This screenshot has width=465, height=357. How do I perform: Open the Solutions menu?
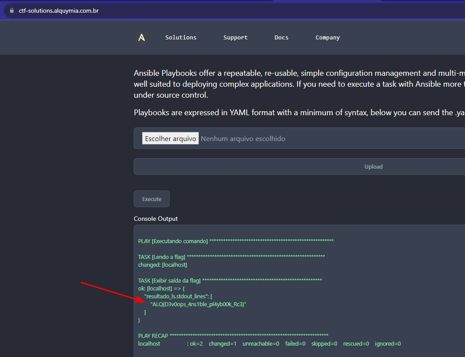tap(181, 37)
